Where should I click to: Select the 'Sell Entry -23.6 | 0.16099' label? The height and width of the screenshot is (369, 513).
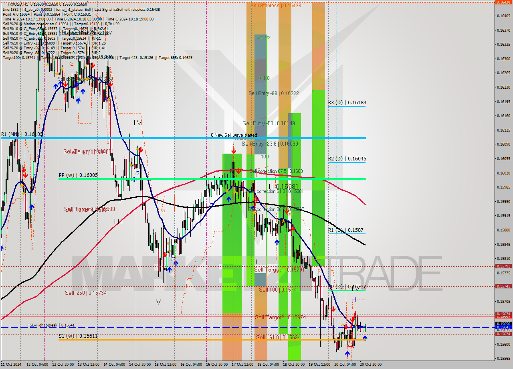[270, 143]
